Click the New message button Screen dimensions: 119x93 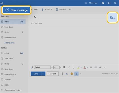(x=16, y=10)
